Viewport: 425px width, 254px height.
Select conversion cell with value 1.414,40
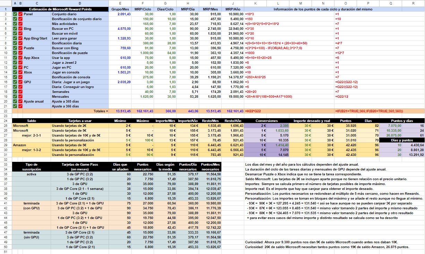click(278, 145)
